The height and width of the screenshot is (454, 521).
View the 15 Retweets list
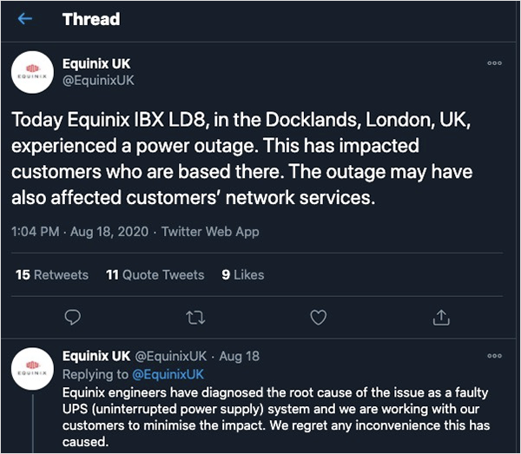click(52, 274)
